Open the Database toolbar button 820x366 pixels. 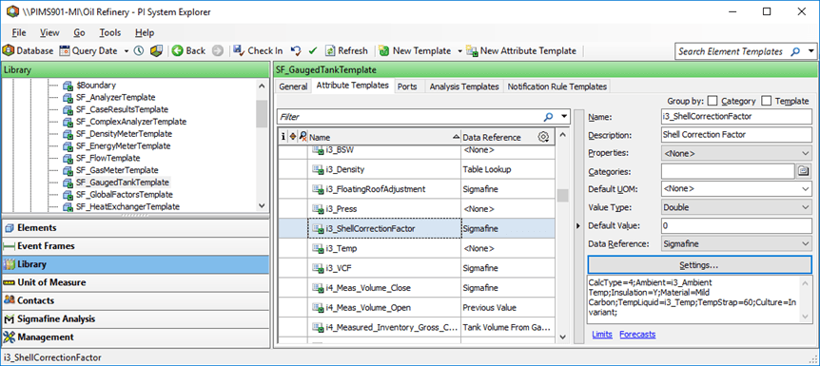pyautogui.click(x=29, y=50)
